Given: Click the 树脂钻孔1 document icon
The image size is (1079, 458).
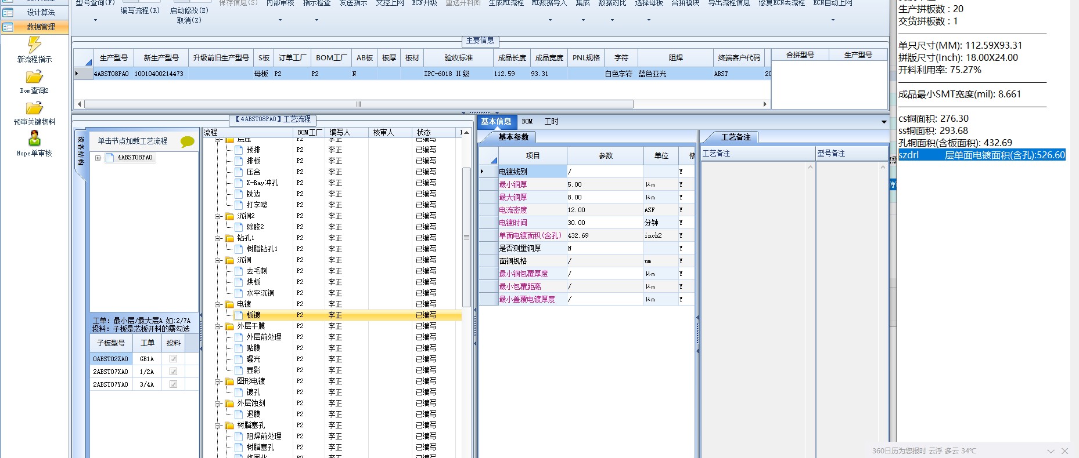Looking at the screenshot, I should click(x=239, y=249).
